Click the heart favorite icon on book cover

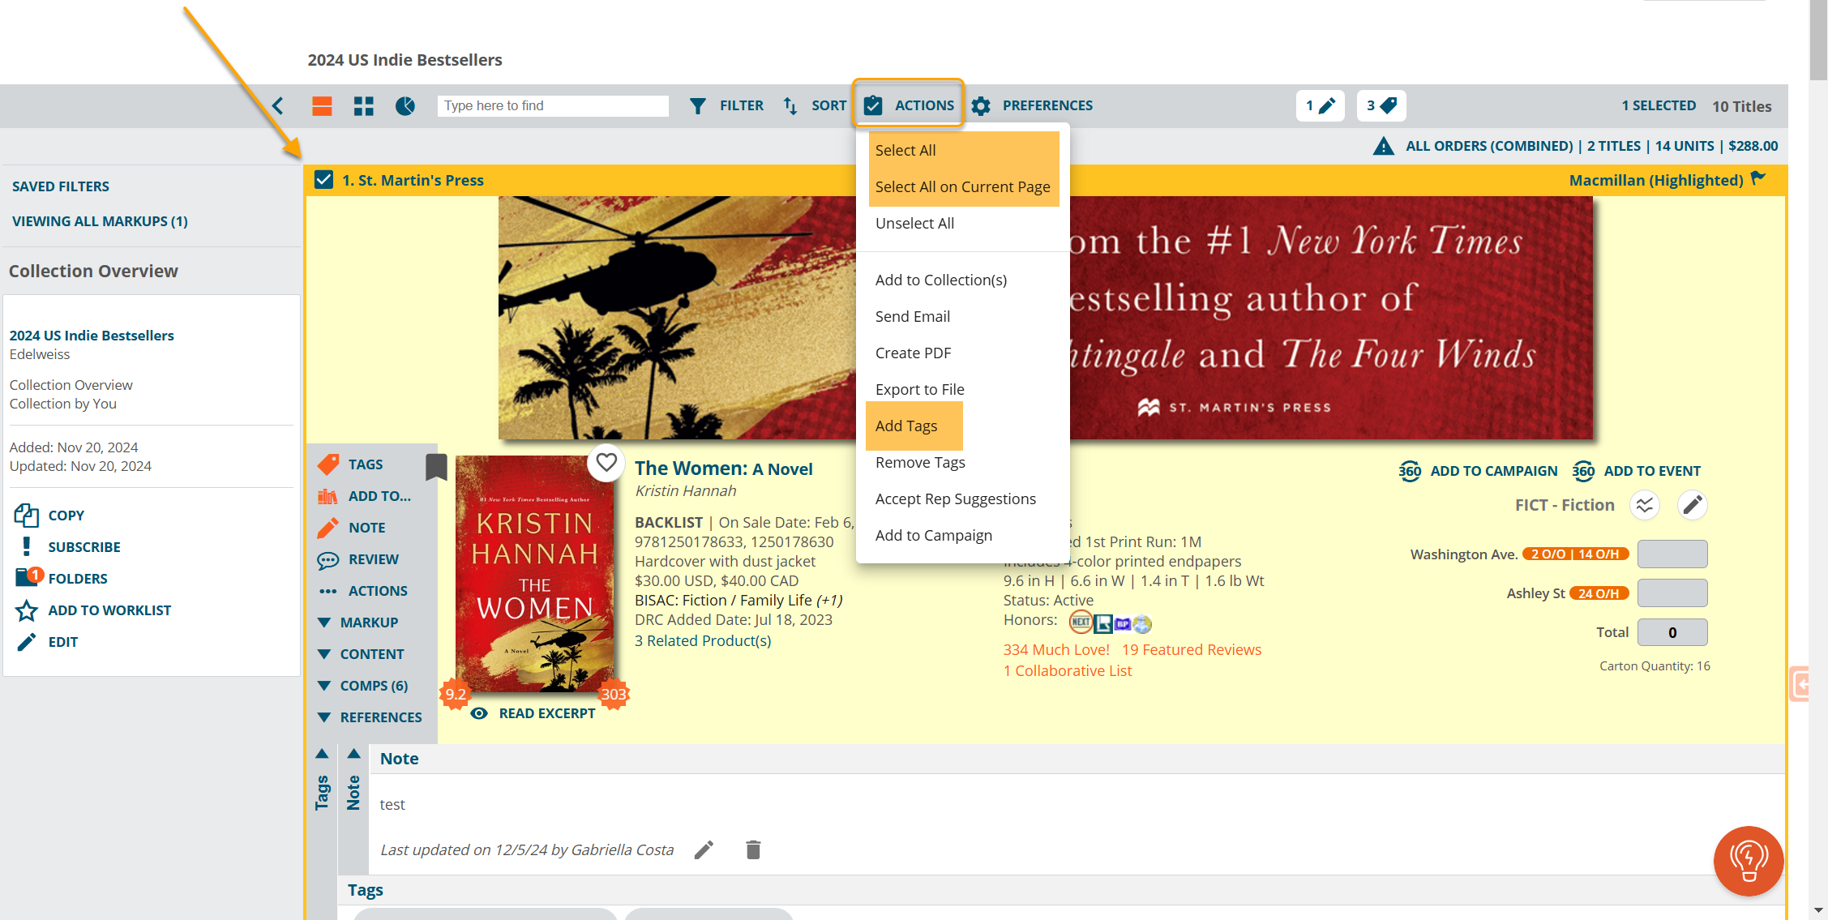tap(606, 463)
